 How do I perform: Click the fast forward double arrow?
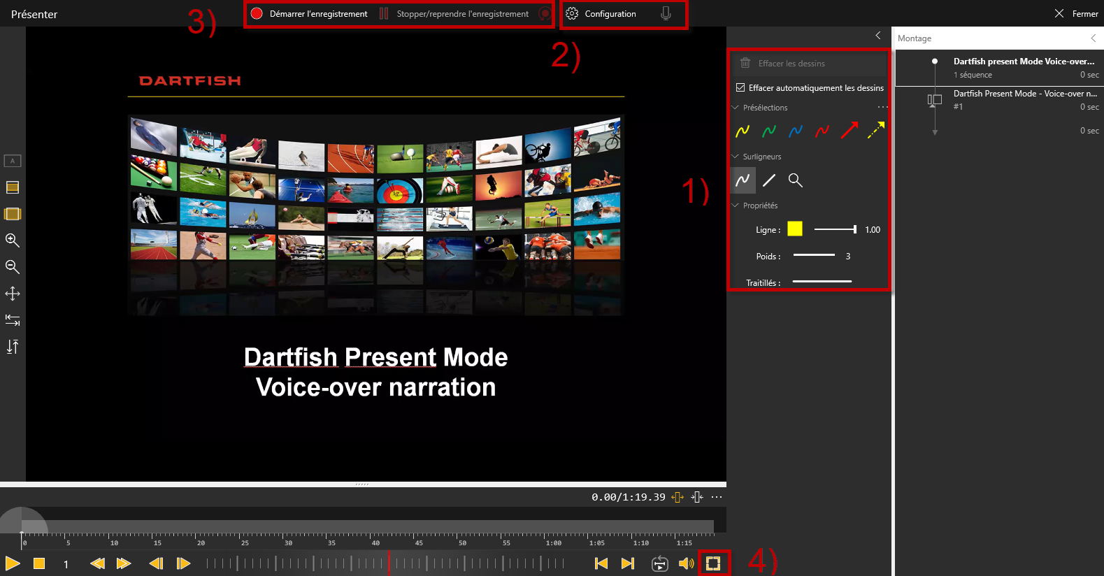point(124,563)
